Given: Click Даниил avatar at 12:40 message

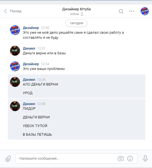Looking at the screenshot, I should [15, 106].
